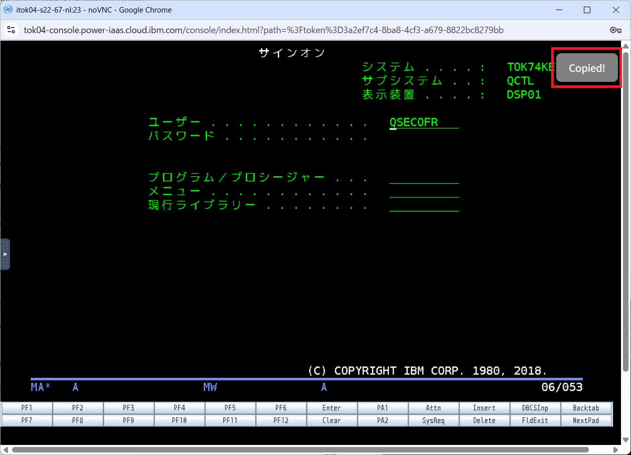Click the NextPad key button
This screenshot has height=455, width=631.
(586, 420)
